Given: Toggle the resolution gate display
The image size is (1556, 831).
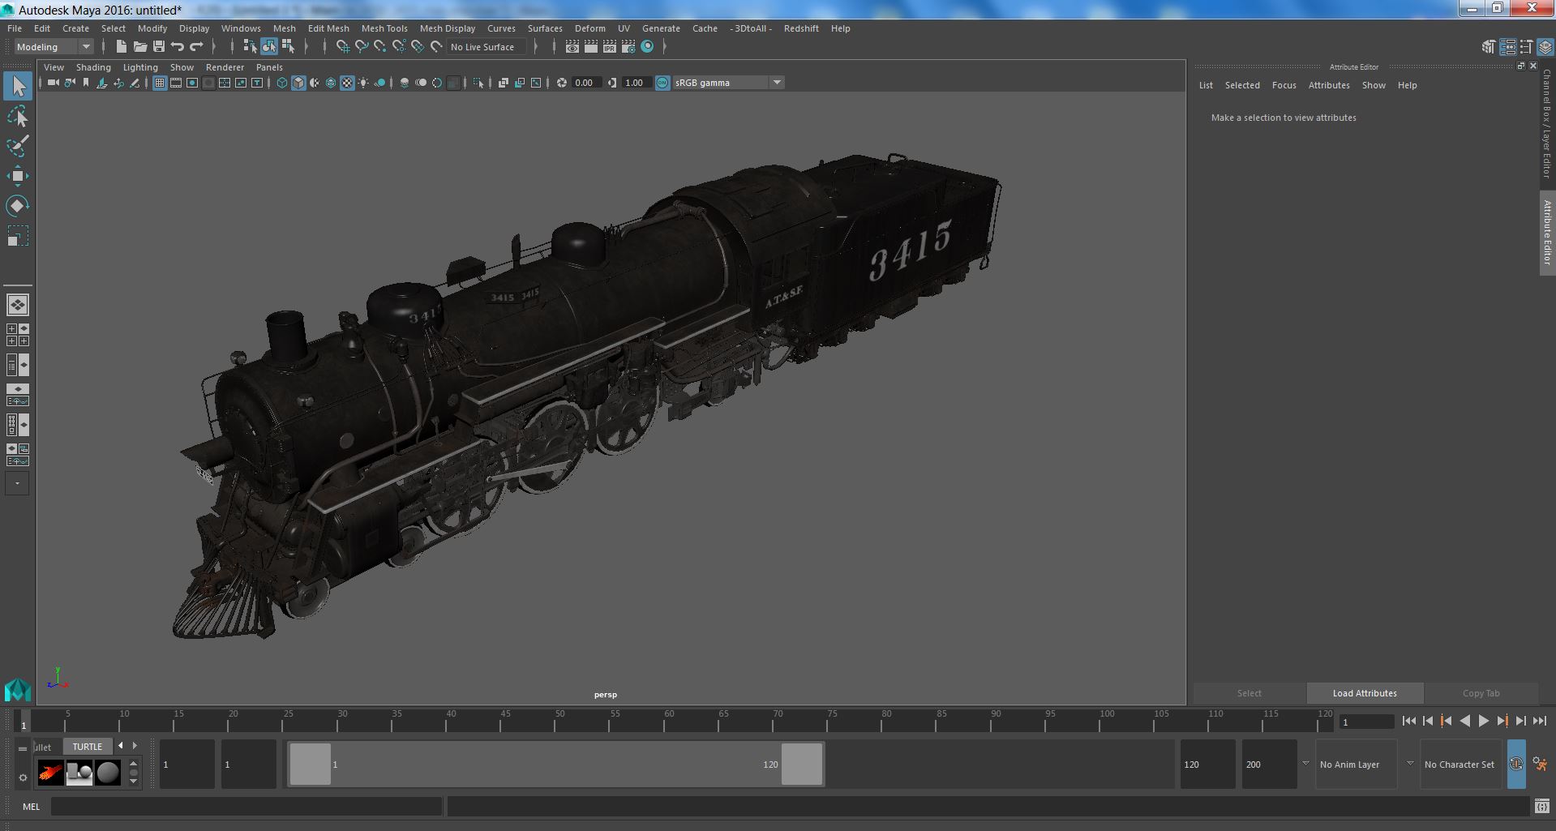Looking at the screenshot, I should coord(192,83).
